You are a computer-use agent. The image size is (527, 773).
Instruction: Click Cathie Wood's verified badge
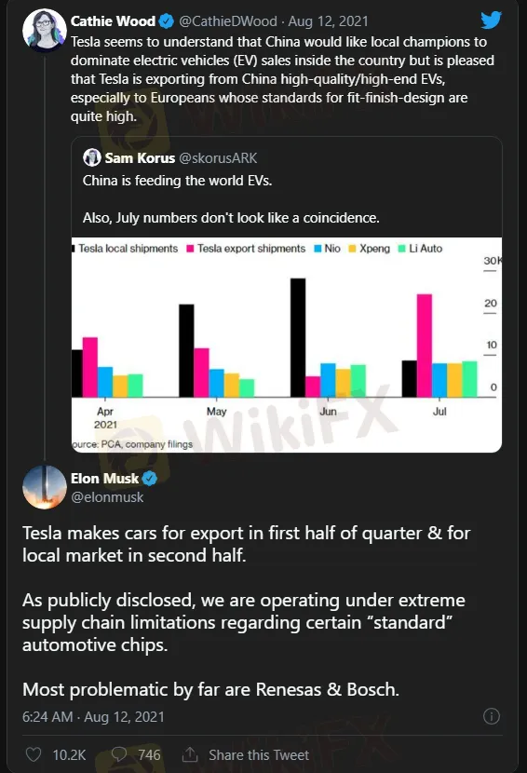(x=166, y=21)
